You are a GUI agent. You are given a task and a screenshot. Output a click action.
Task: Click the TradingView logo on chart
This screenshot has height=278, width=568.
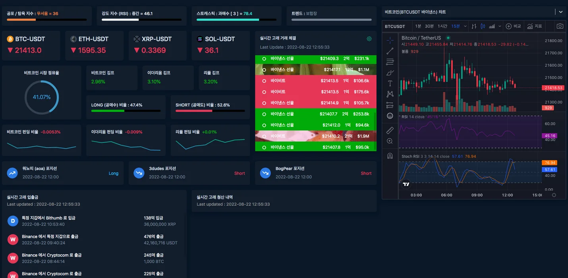pyautogui.click(x=406, y=184)
